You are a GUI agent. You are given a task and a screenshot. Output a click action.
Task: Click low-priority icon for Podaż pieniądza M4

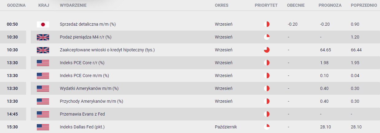click(267, 37)
